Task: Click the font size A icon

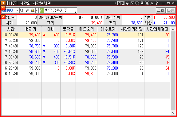Action: tap(152, 3)
